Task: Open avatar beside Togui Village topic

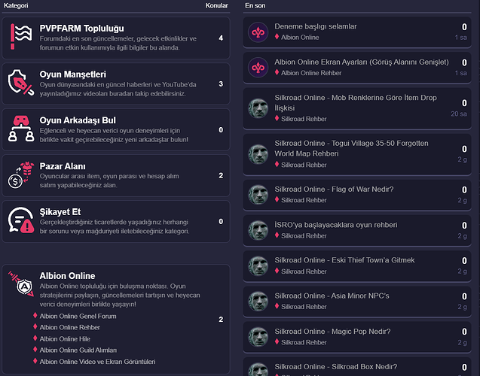Action: 258,154
